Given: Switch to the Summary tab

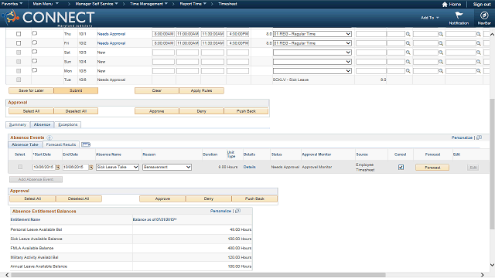Looking at the screenshot, I should click(x=18, y=125).
